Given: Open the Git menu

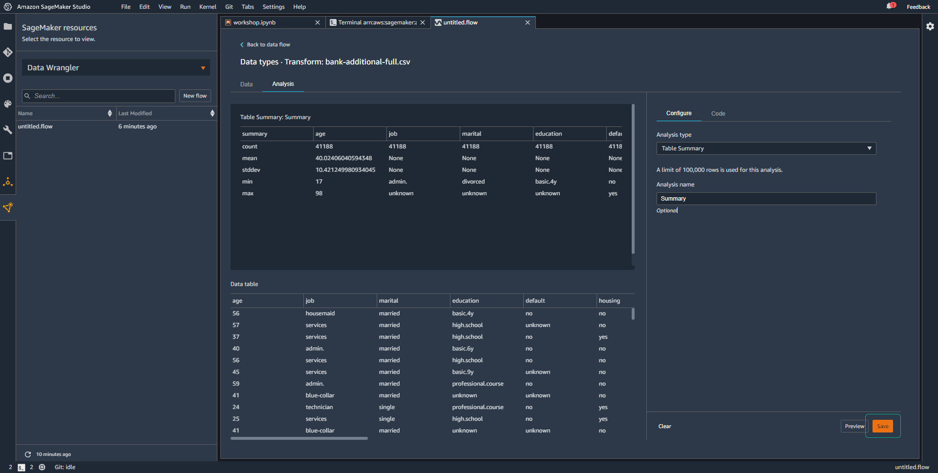Looking at the screenshot, I should [229, 7].
